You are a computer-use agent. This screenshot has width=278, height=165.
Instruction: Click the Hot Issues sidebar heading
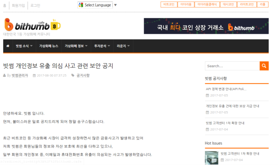click(x=214, y=143)
